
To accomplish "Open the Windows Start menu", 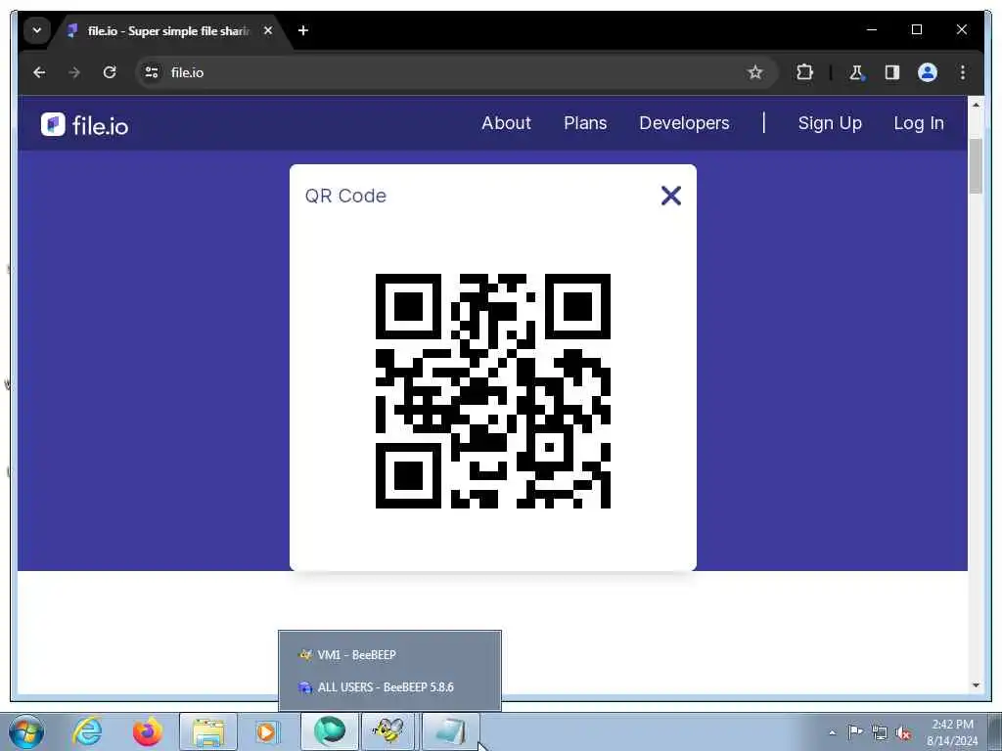I will point(26,731).
